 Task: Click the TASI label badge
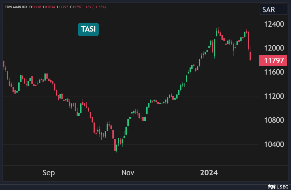[88, 29]
